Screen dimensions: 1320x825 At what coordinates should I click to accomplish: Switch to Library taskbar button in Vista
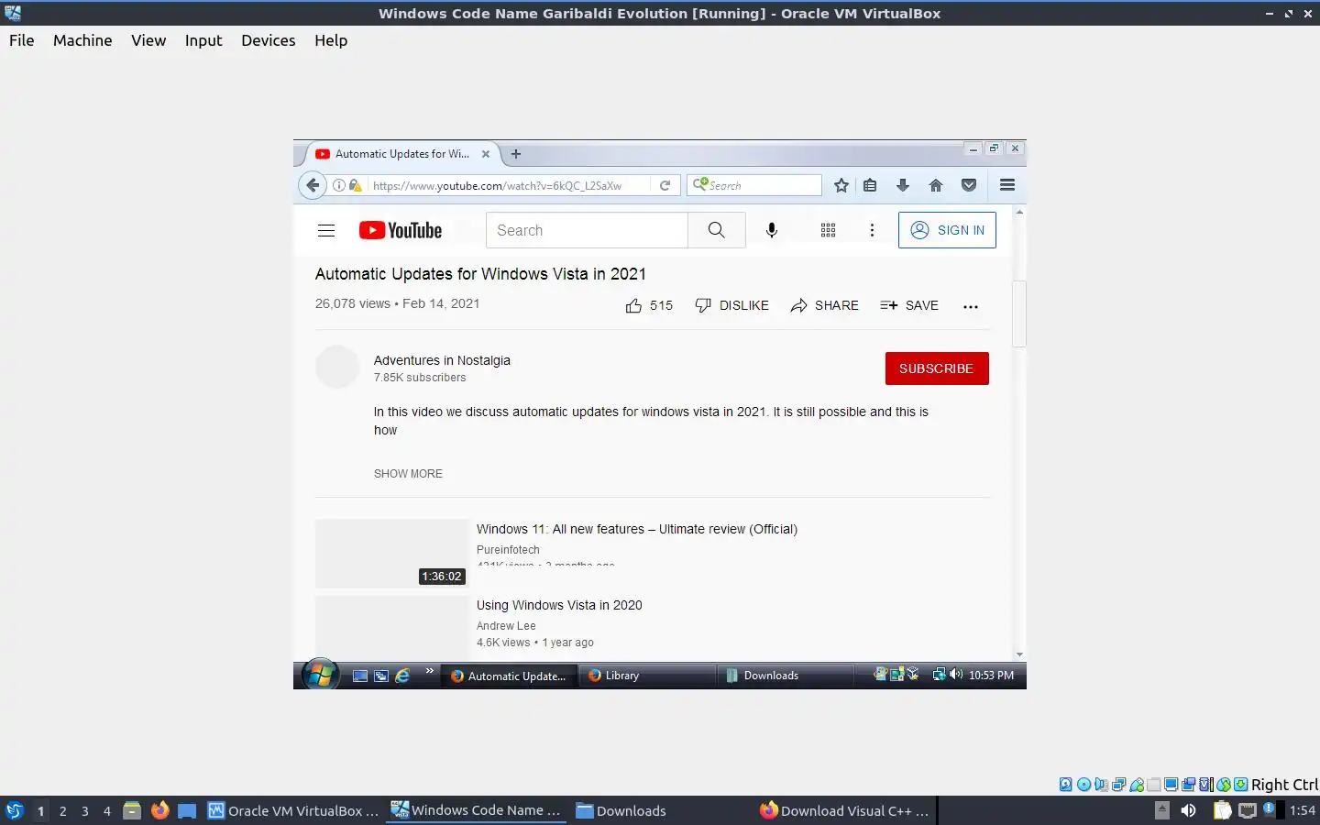coord(646,676)
